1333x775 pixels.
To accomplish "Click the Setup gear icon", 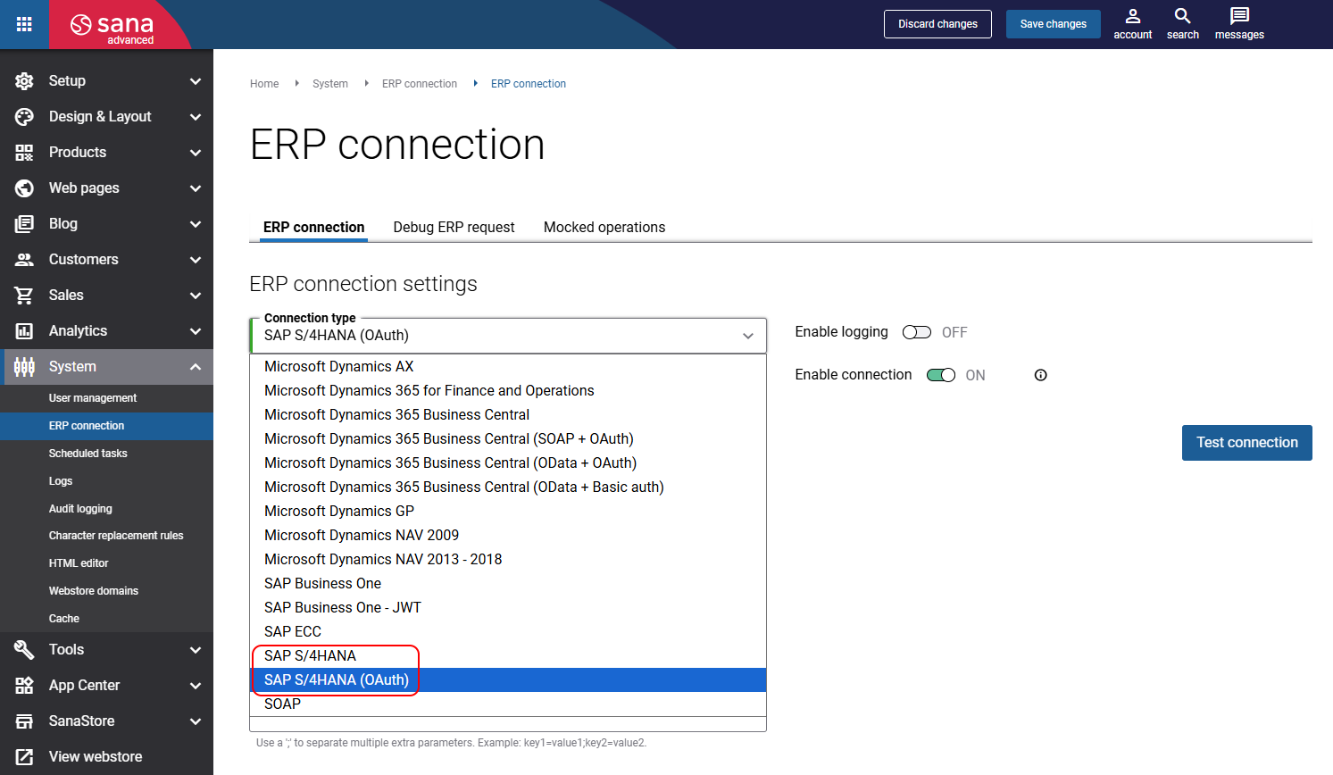I will coord(24,81).
